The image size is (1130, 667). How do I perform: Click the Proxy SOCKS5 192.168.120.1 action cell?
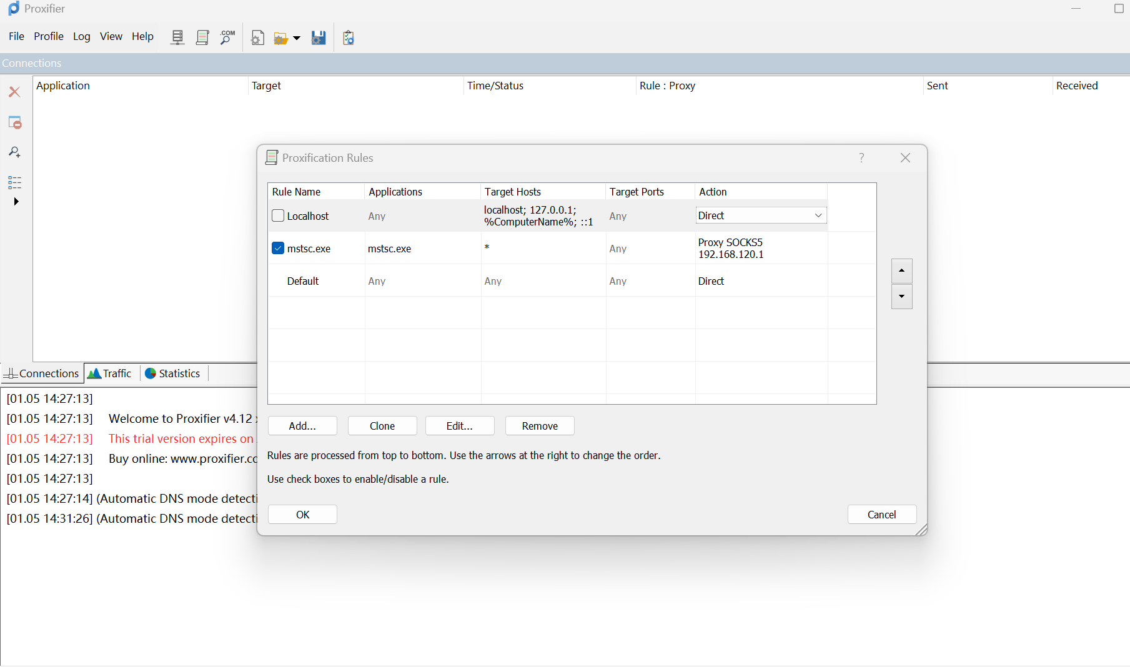pyautogui.click(x=761, y=249)
